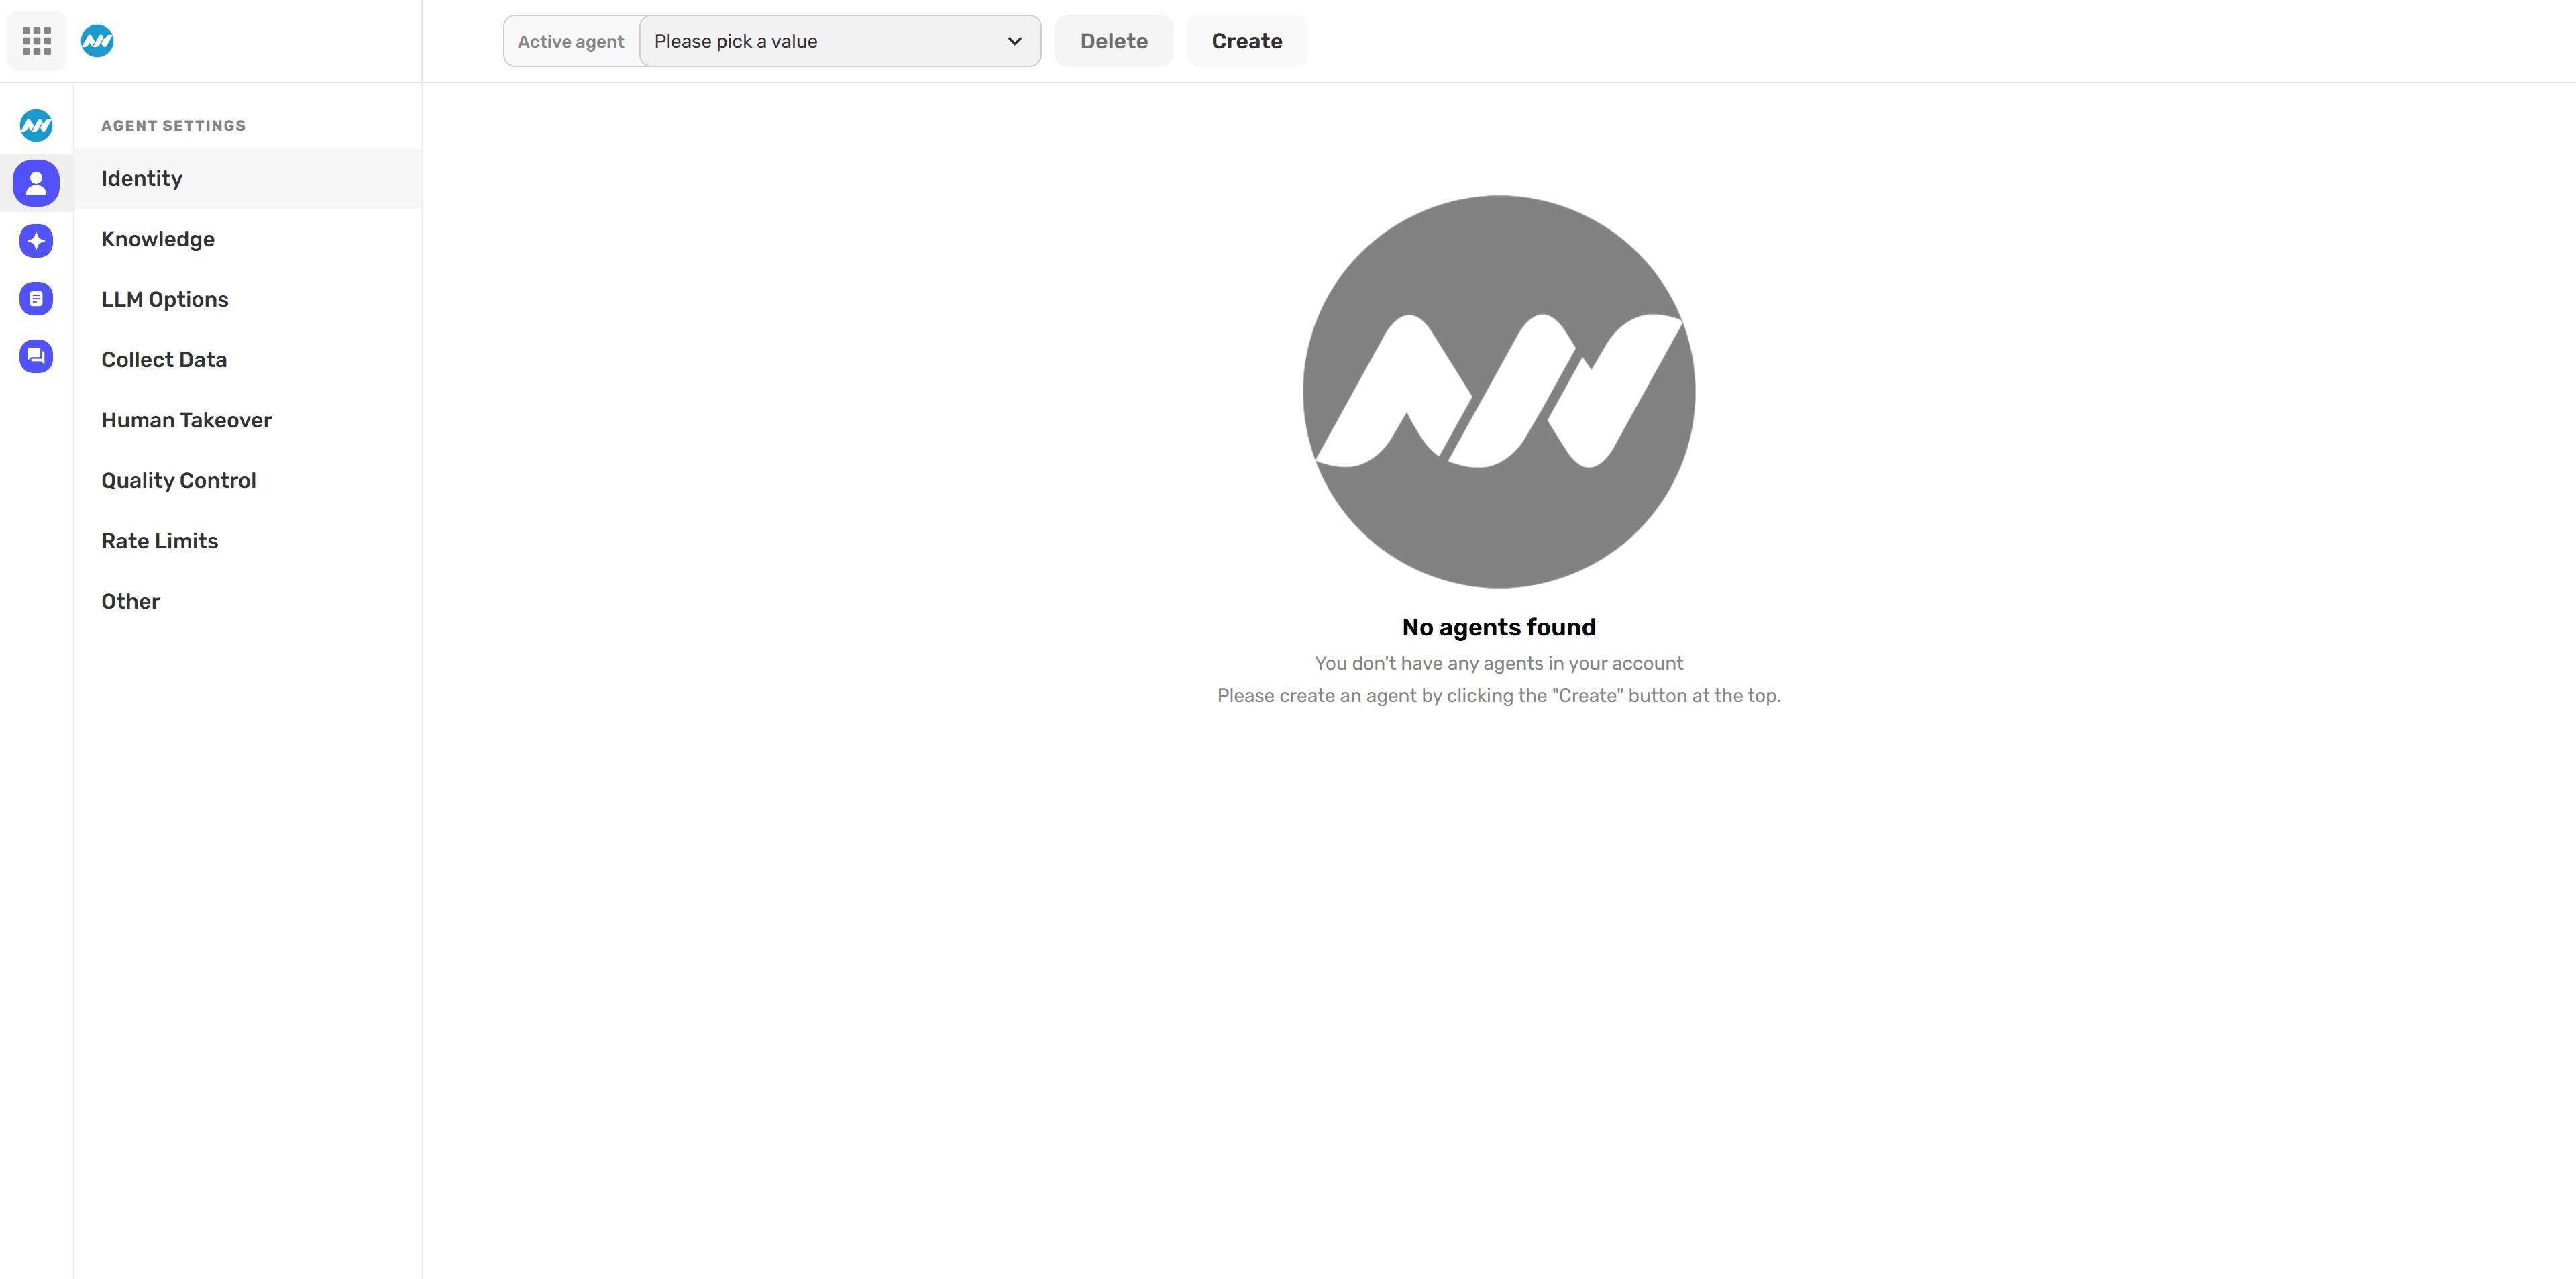This screenshot has height=1279, width=2576.
Task: Click the blue wave logo atop the icon rail
Action: [x=36, y=125]
